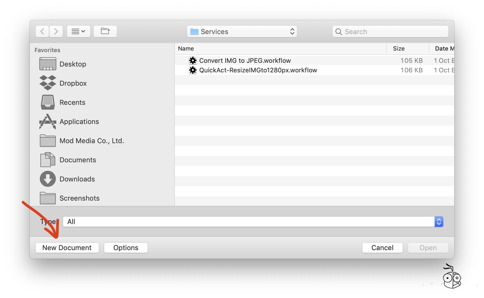Open the view options dropdown in toolbar
Viewport: 484px width, 298px height.
78,31
